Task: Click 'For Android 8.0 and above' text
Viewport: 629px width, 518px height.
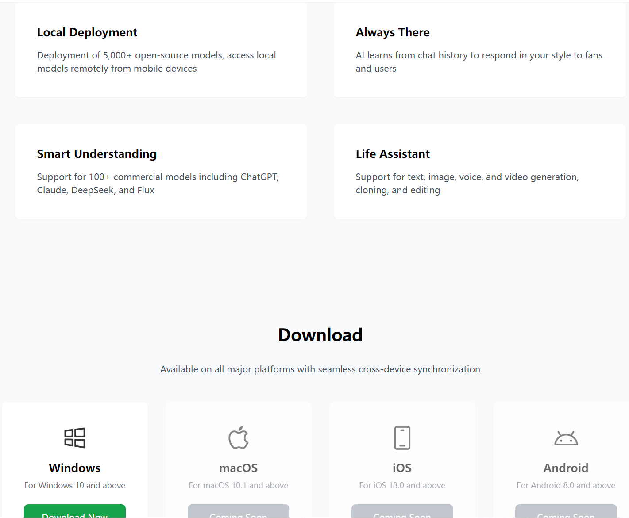Action: pos(566,486)
